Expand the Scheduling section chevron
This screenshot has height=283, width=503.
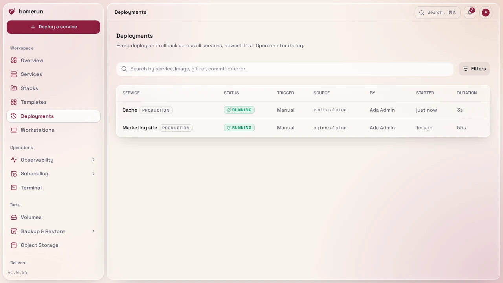point(94,174)
